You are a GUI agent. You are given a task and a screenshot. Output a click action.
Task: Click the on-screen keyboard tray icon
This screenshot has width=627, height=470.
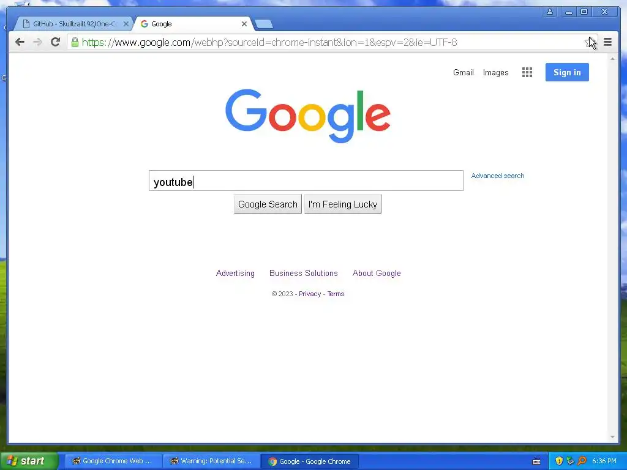(536, 461)
